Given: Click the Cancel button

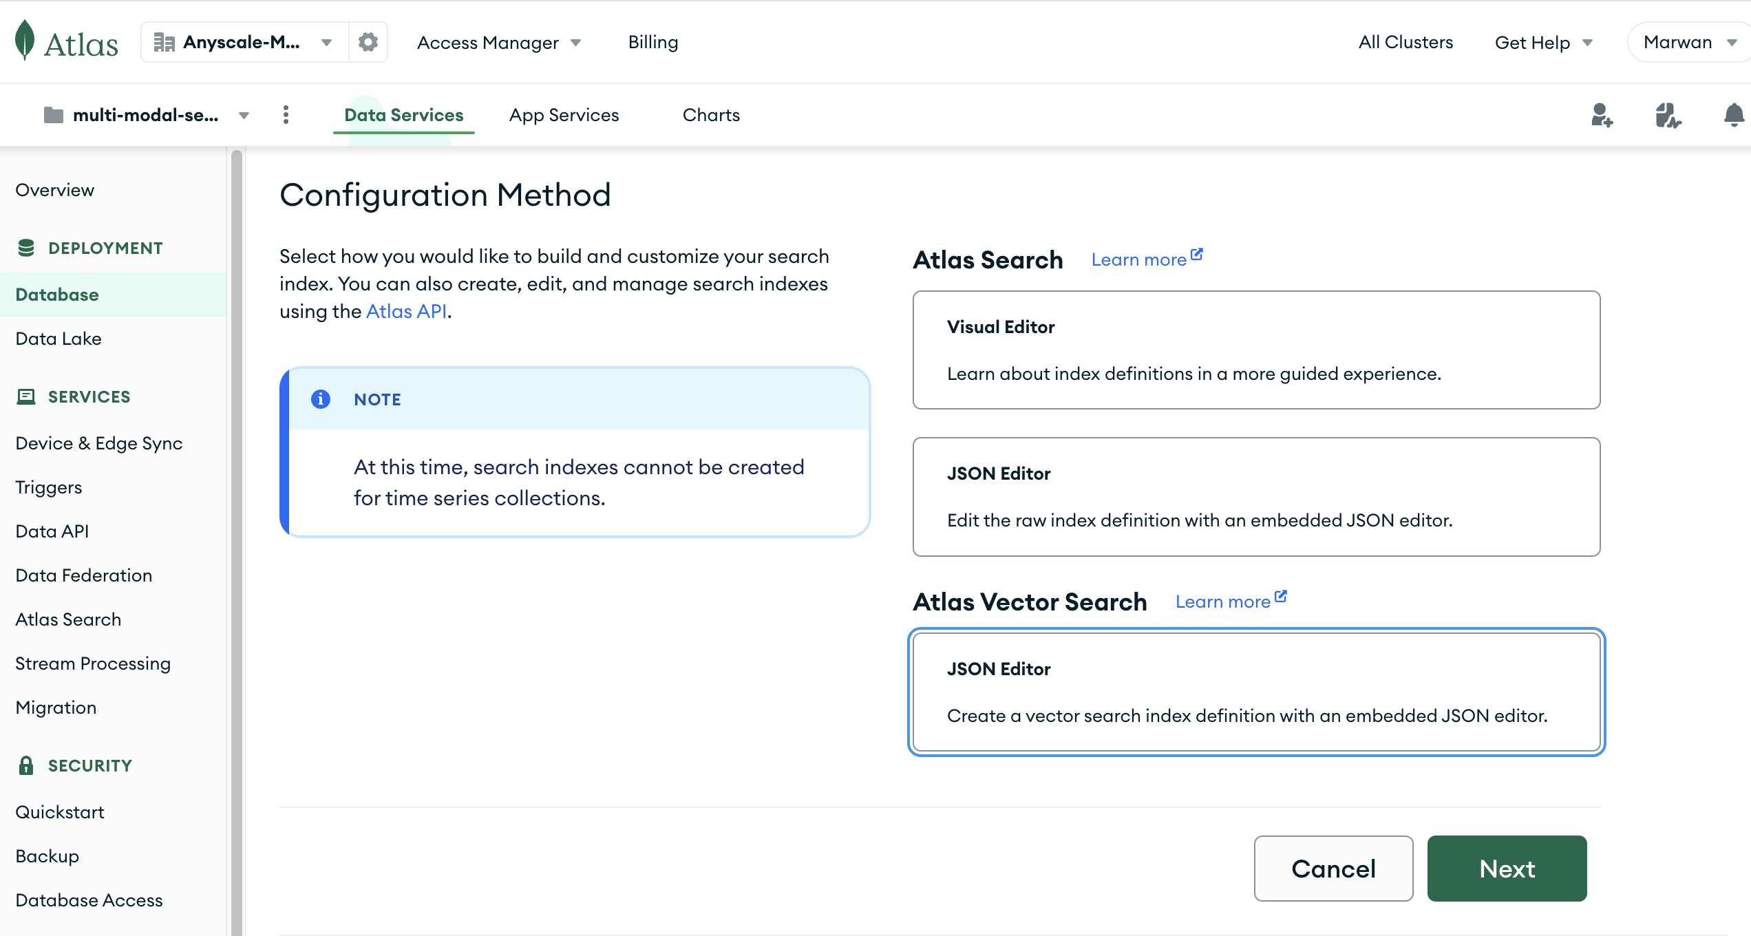Looking at the screenshot, I should tap(1333, 869).
